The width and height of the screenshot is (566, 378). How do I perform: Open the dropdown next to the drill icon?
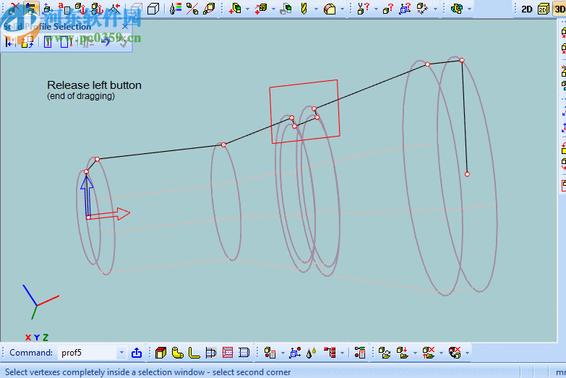(316, 9)
